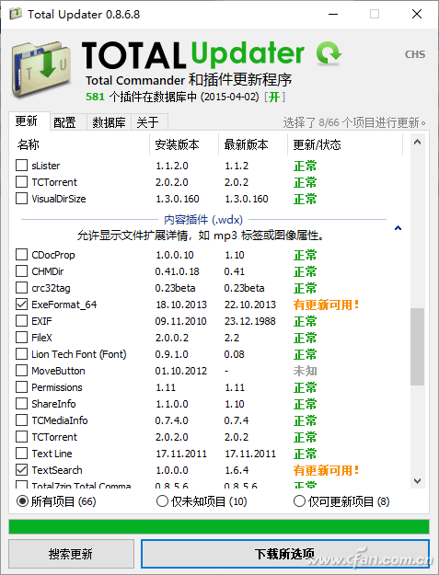Click the [开] database link
This screenshot has height=575, width=439.
click(x=274, y=97)
